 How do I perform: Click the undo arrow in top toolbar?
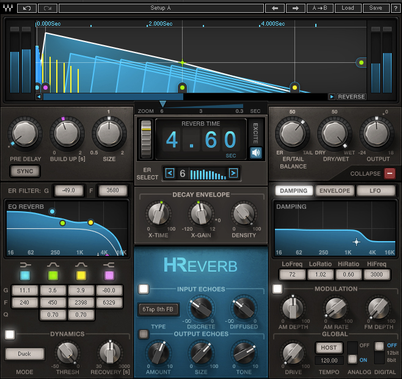pos(27,8)
